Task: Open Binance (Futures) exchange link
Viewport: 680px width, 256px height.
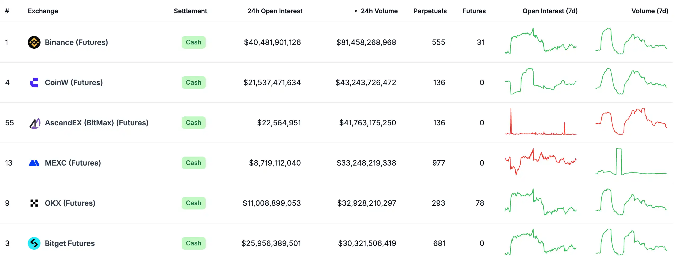Action: (x=76, y=42)
